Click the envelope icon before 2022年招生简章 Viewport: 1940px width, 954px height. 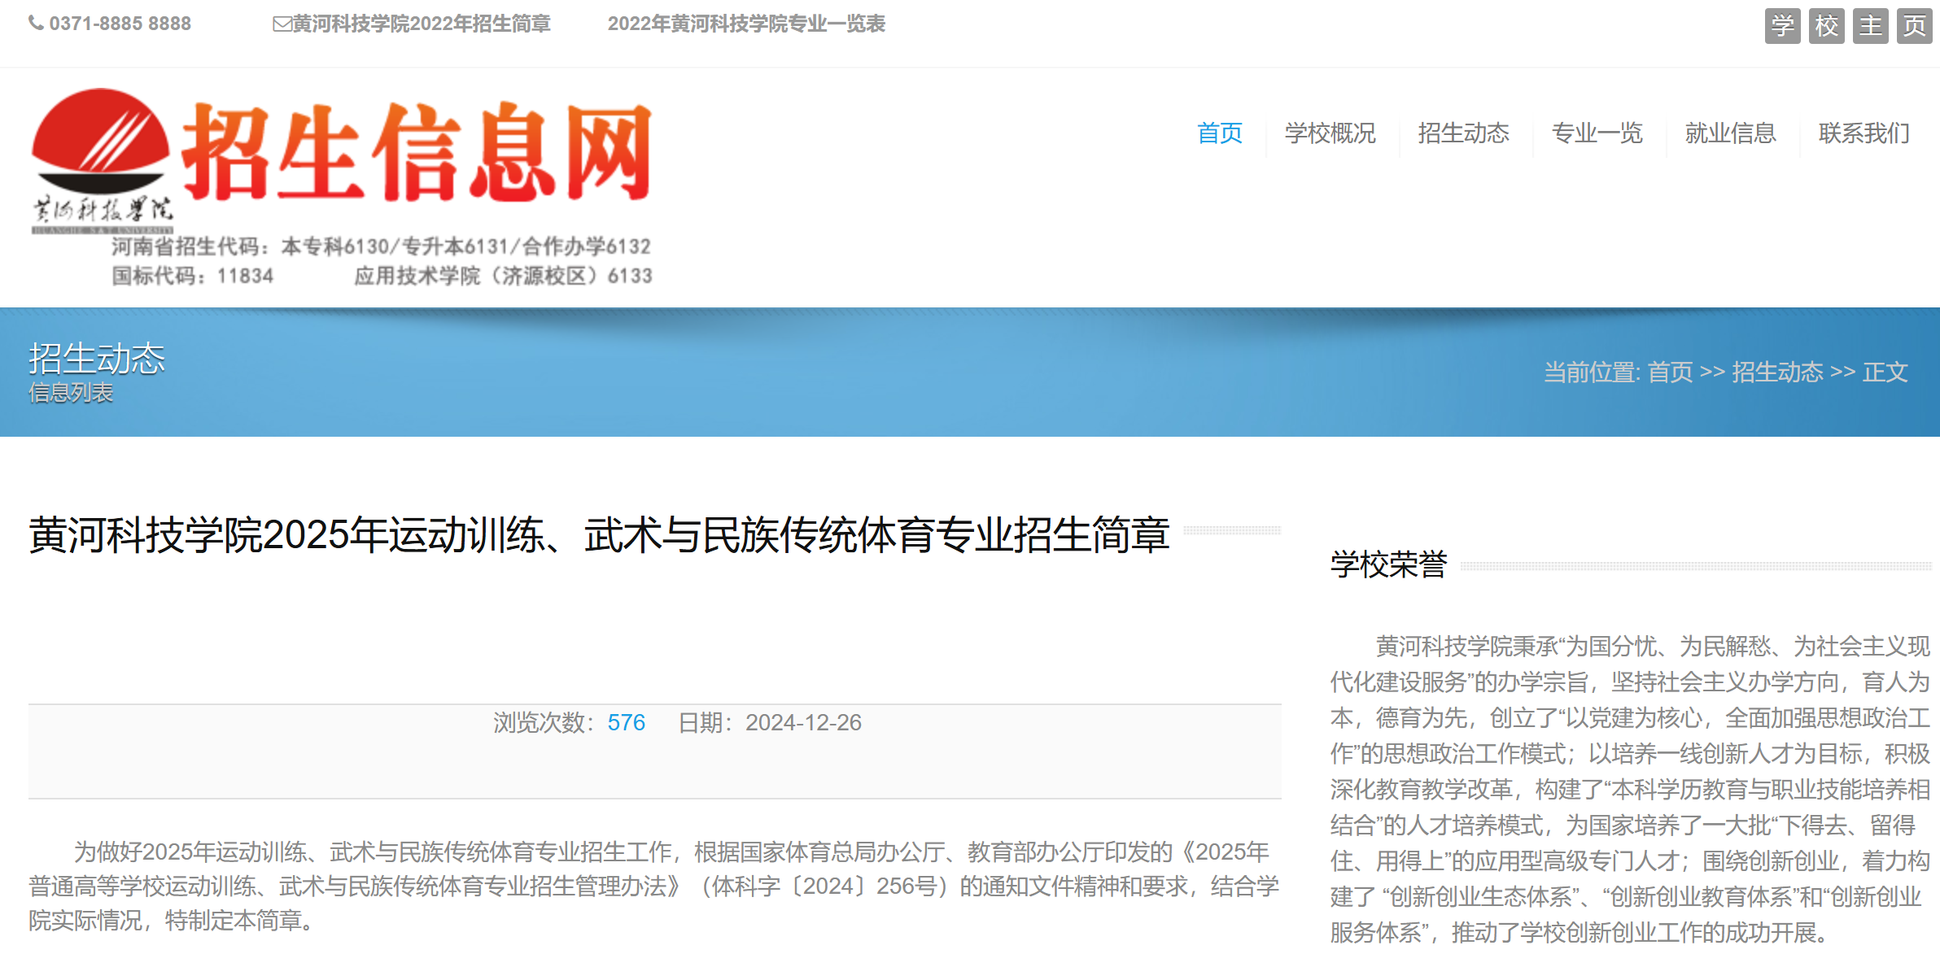pyautogui.click(x=282, y=24)
